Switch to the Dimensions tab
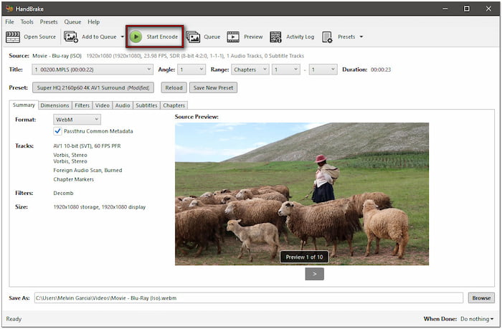 point(55,105)
